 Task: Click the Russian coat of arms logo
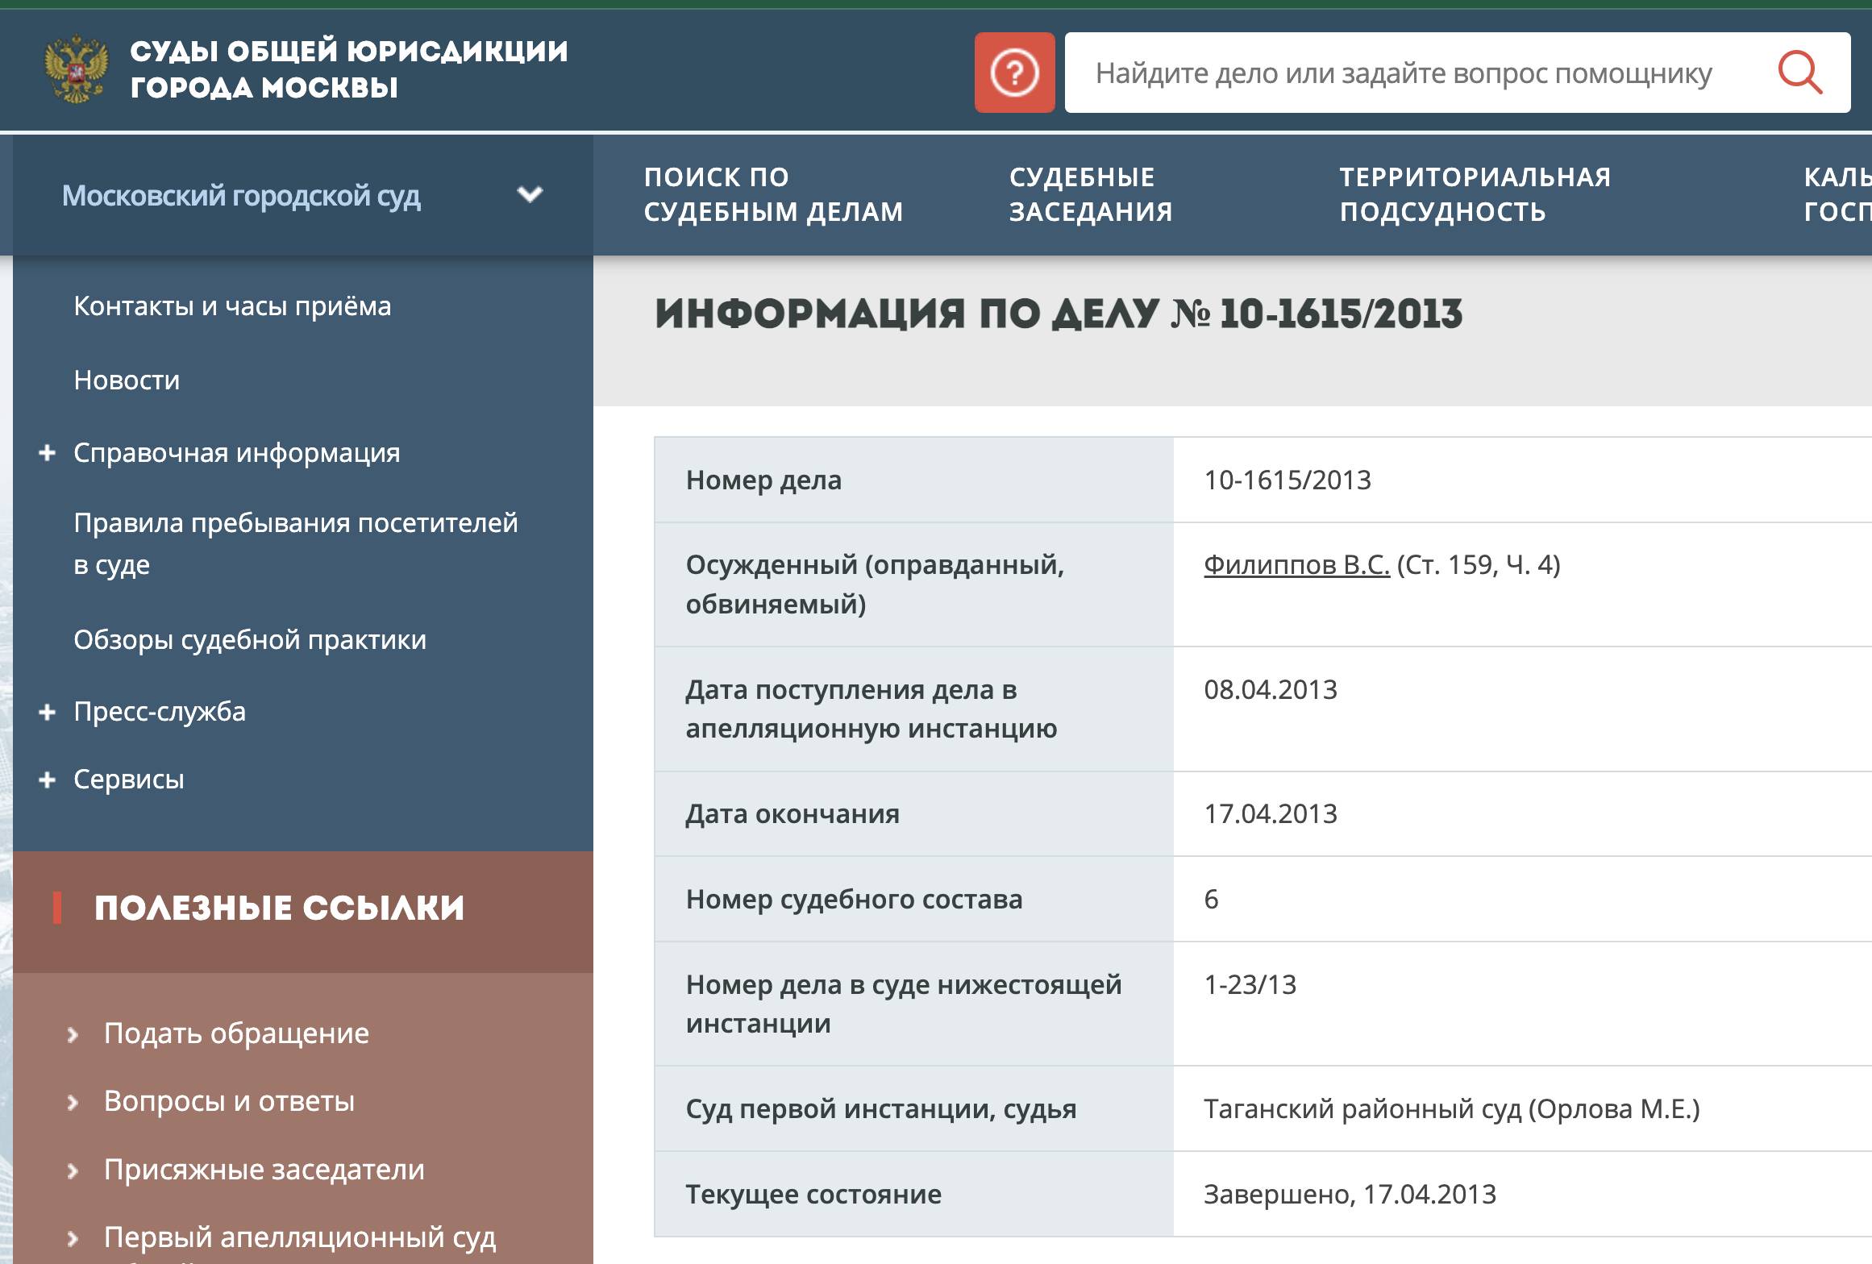coord(77,69)
